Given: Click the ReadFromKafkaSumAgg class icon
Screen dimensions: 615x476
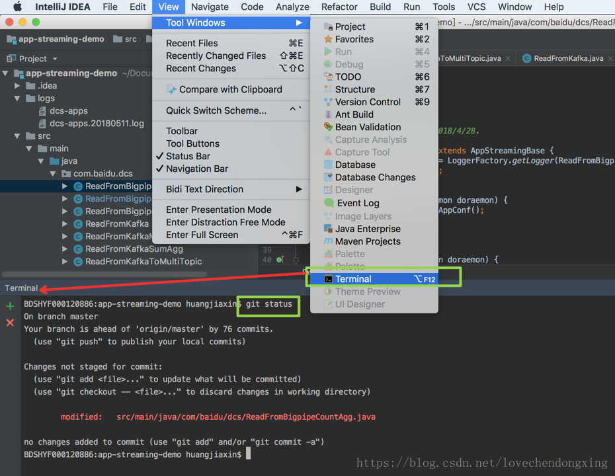Looking at the screenshot, I should coord(78,249).
